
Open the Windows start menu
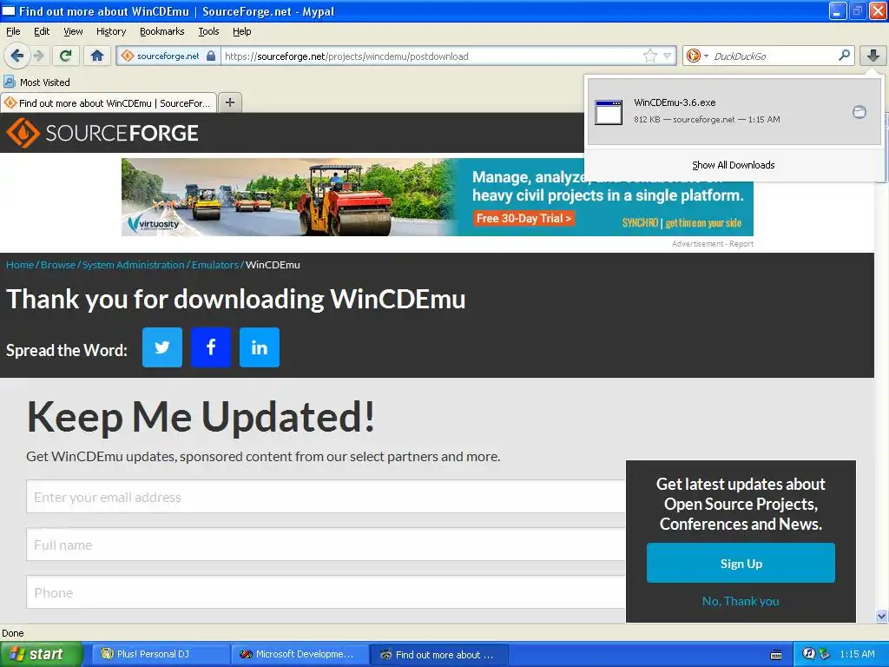[x=41, y=655]
